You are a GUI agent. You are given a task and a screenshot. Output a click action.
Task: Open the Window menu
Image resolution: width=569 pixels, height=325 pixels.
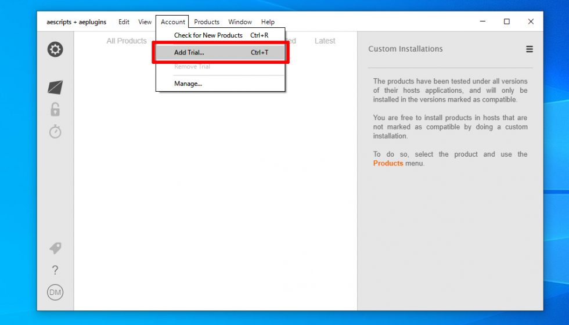point(240,22)
